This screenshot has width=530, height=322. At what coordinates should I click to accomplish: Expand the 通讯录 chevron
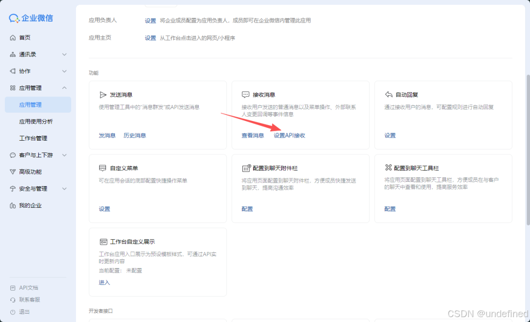[x=64, y=54]
